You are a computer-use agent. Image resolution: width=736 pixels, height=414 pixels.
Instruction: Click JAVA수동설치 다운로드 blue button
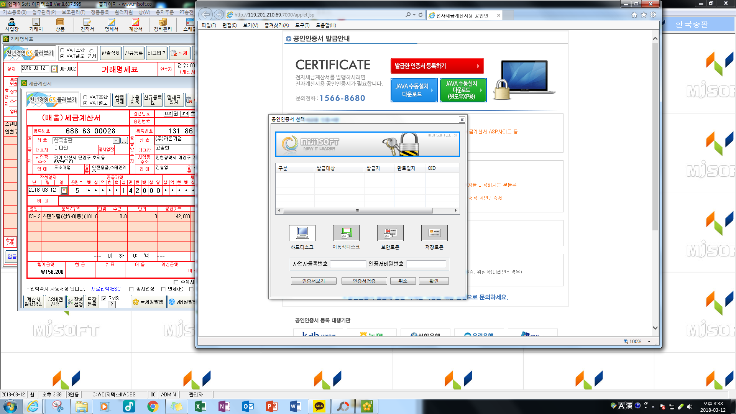[414, 90]
